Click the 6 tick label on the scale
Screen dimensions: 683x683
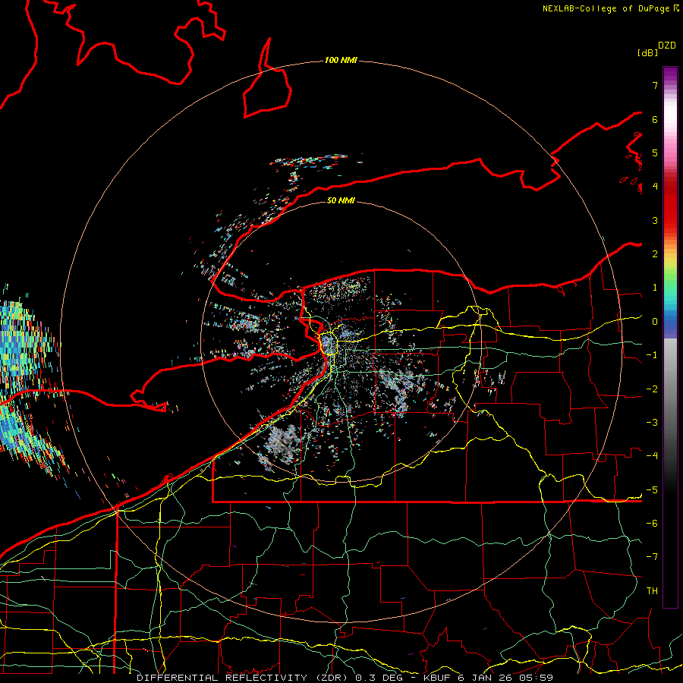pos(655,119)
